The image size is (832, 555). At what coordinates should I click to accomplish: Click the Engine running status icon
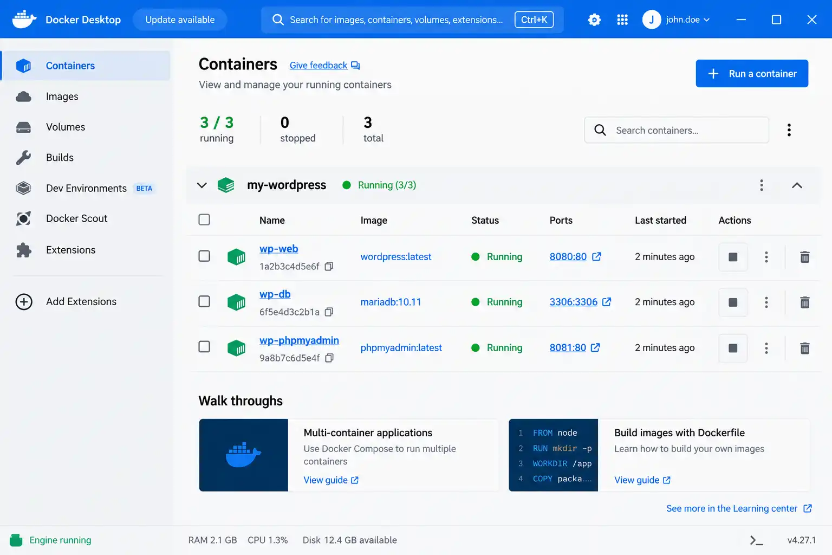click(16, 540)
